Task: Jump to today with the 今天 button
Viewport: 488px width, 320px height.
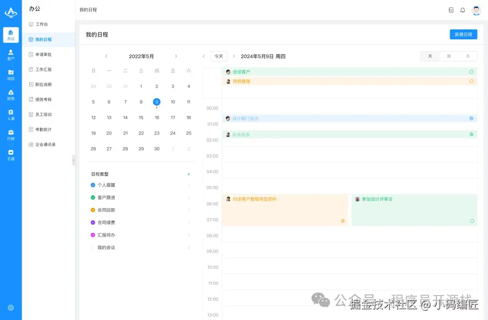Action: pos(219,56)
